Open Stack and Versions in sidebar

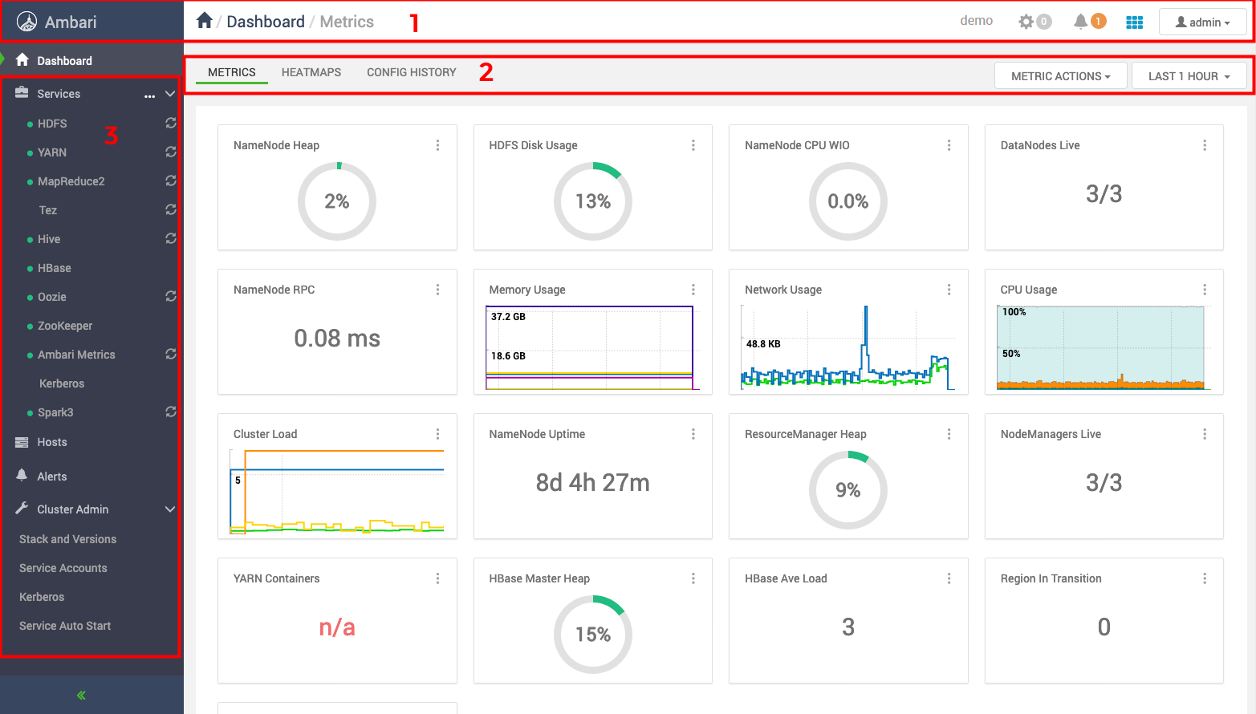(x=67, y=538)
